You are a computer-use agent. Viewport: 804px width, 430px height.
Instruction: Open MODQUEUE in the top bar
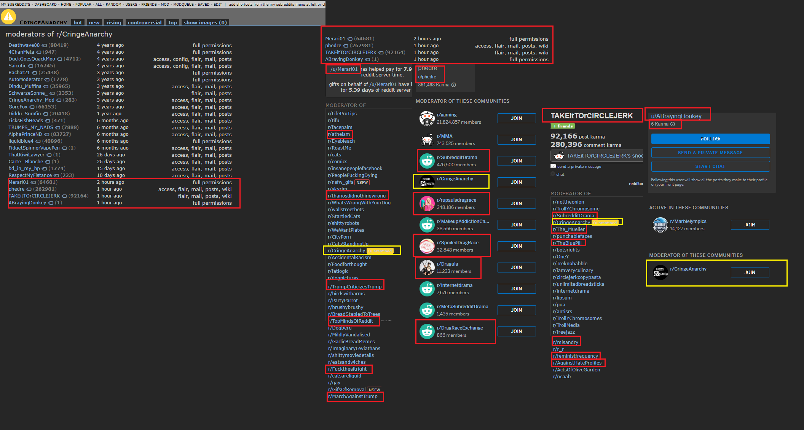(x=183, y=4)
